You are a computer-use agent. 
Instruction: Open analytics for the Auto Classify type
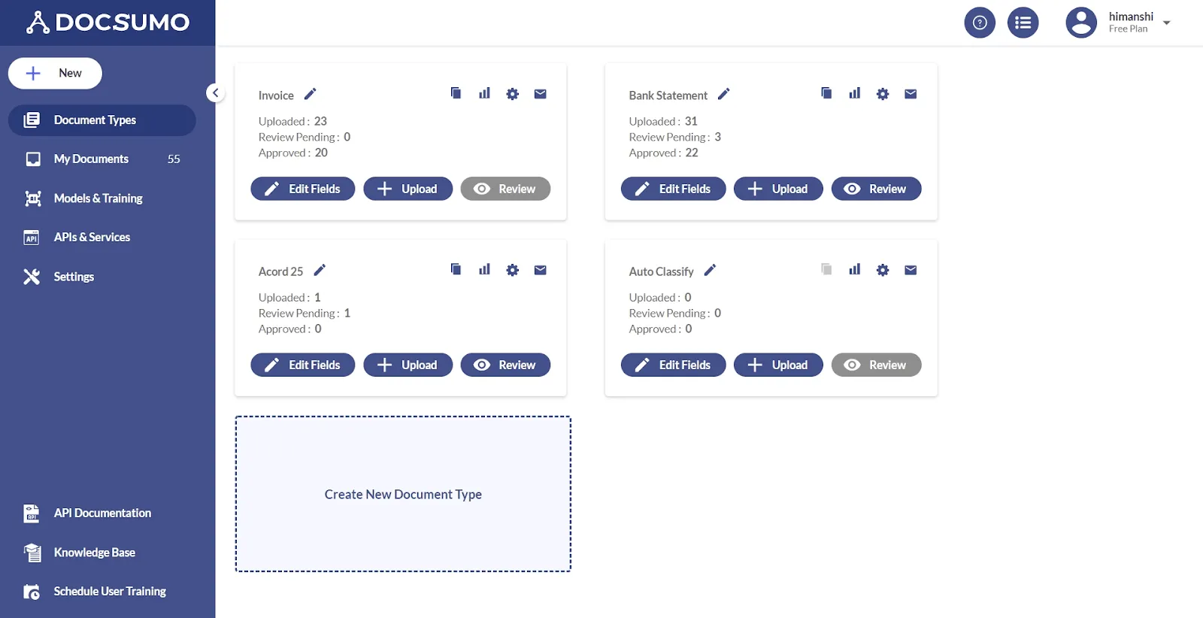coord(854,269)
